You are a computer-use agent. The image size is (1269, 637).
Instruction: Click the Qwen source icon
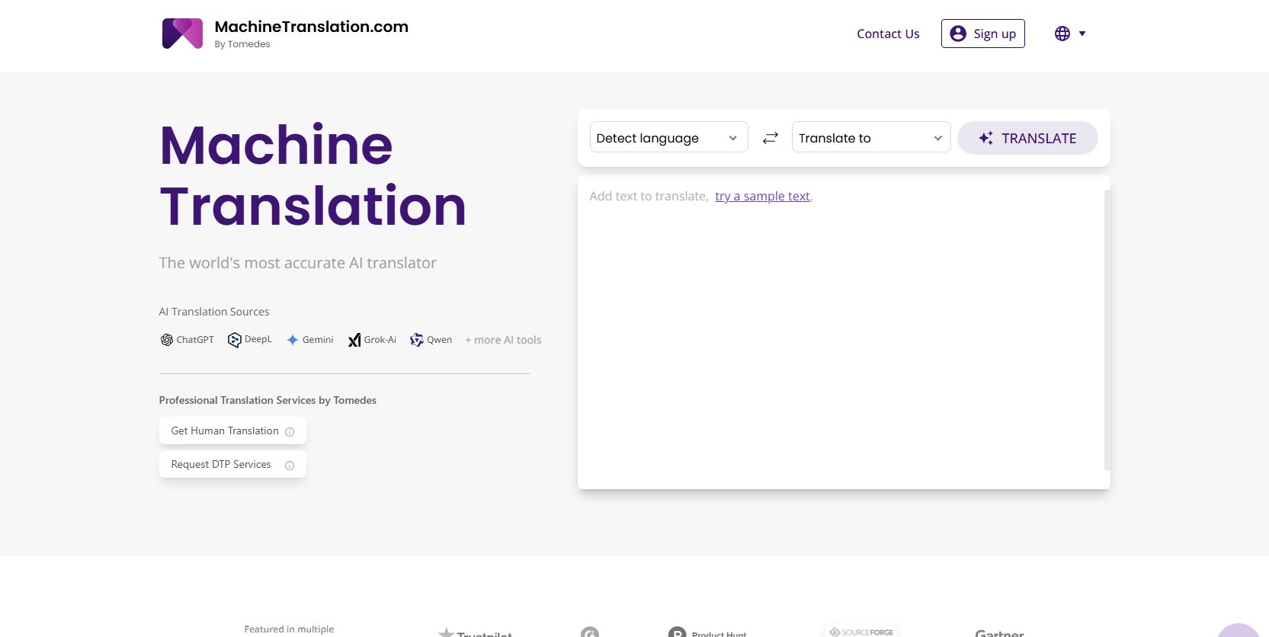(x=417, y=340)
